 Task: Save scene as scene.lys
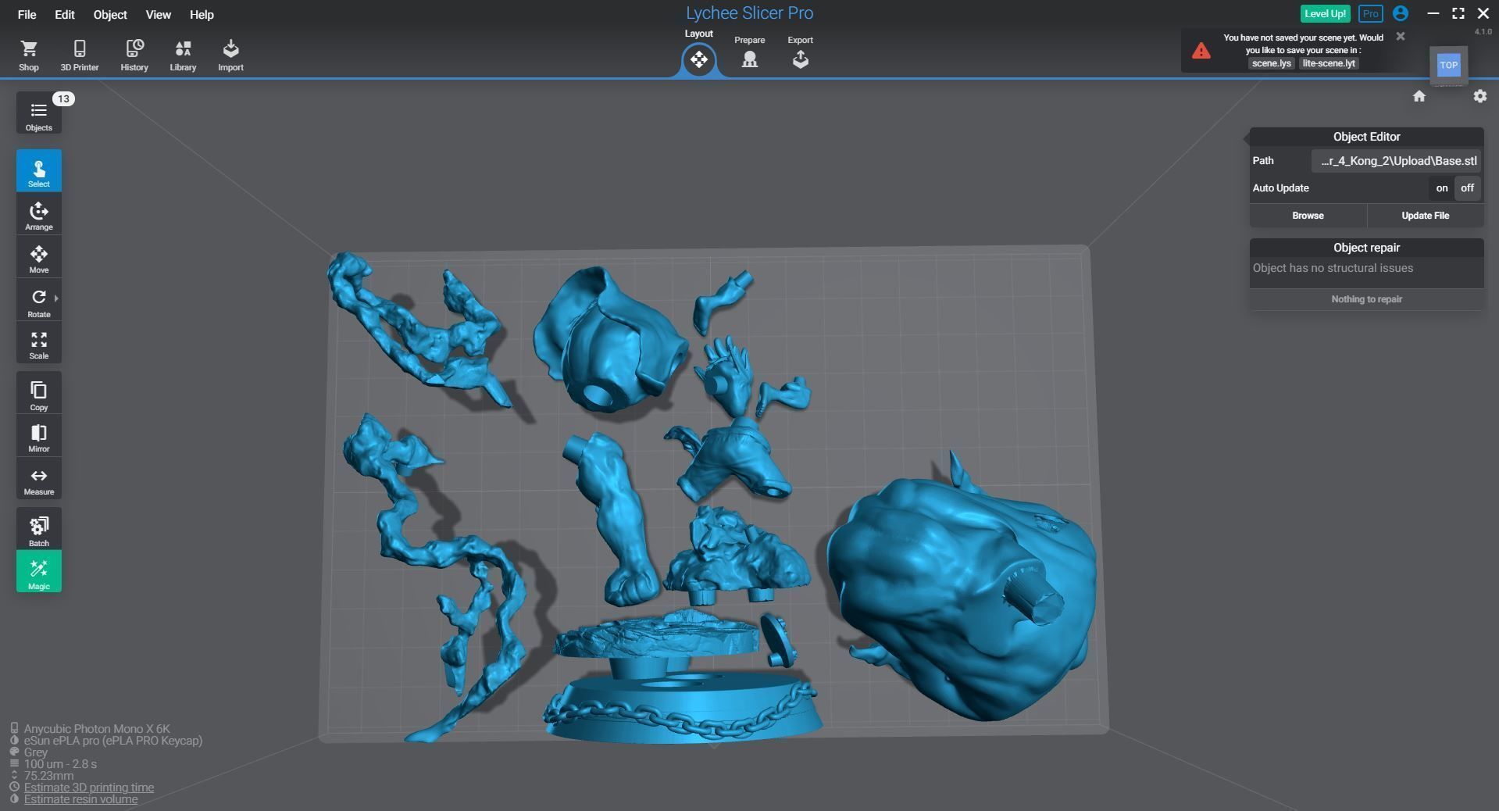pyautogui.click(x=1271, y=63)
